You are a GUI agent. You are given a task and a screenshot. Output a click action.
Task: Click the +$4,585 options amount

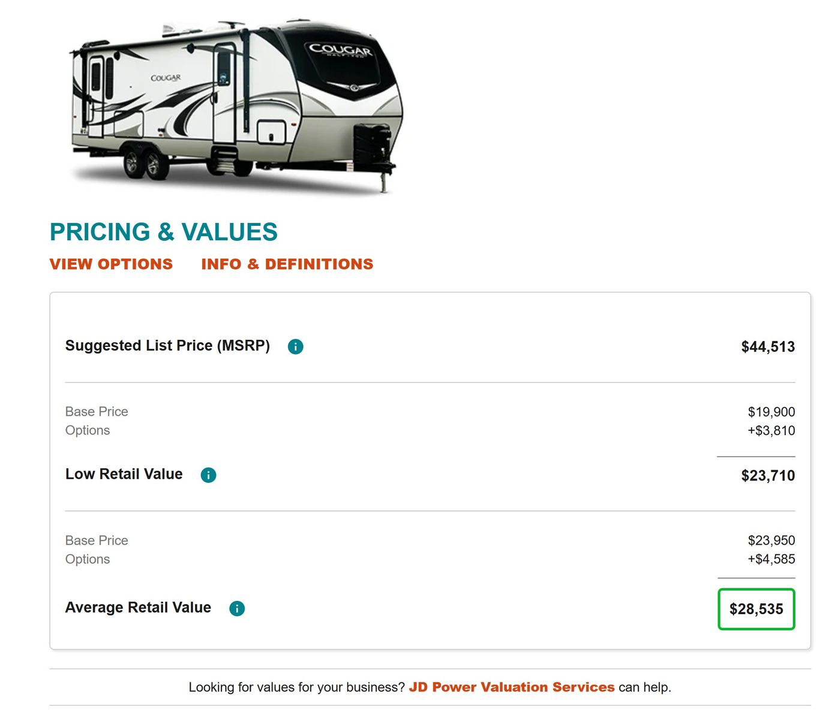point(771,559)
